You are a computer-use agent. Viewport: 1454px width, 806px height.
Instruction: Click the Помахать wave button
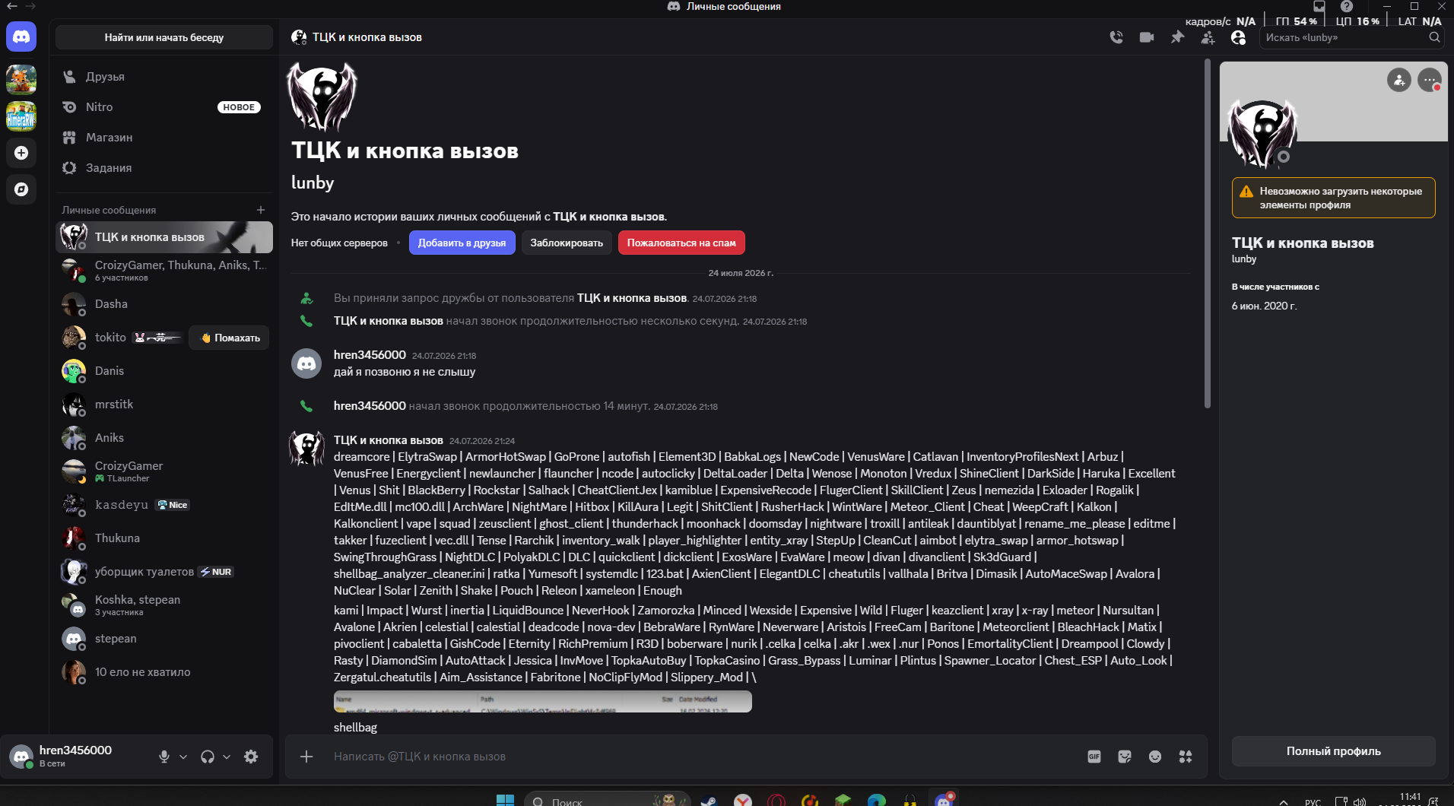pyautogui.click(x=229, y=338)
